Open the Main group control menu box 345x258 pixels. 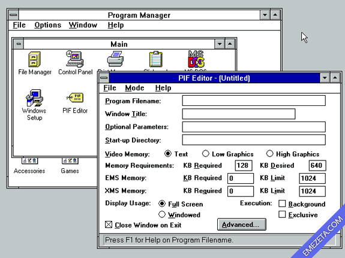19,44
